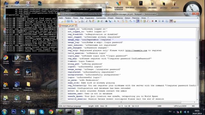Open Minecraft taskbar button
This screenshot has height=115, width=205.
click(x=60, y=112)
